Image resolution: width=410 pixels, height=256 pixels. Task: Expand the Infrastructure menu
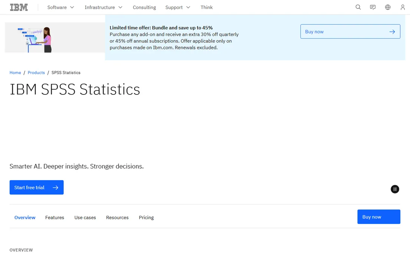coord(104,7)
